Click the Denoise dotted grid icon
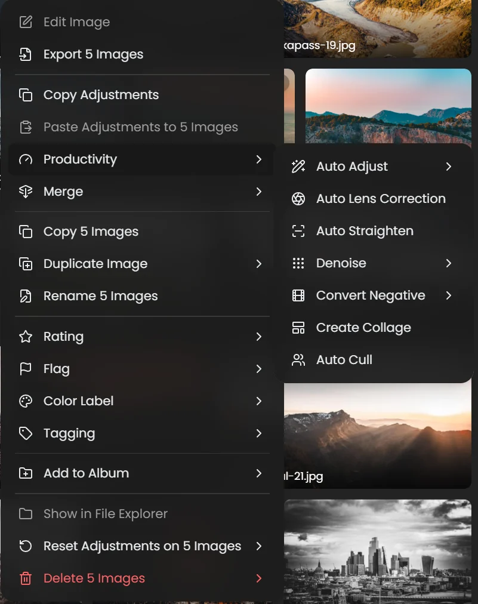478x604 pixels. tap(298, 263)
